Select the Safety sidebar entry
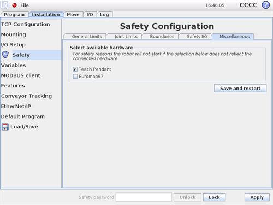This screenshot has height=205, width=273. [37, 55]
